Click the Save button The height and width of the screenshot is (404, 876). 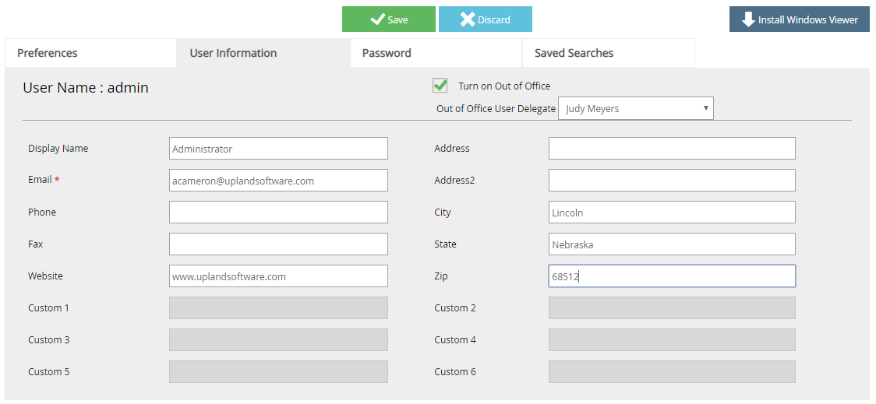(x=389, y=19)
